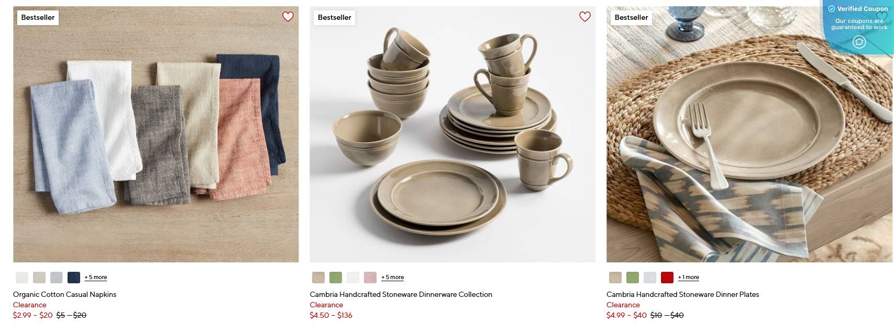Image resolution: width=894 pixels, height=334 pixels.
Task: Open the Cambria Handcrafted Stoneware Dinner Plates page
Action: [x=682, y=294]
